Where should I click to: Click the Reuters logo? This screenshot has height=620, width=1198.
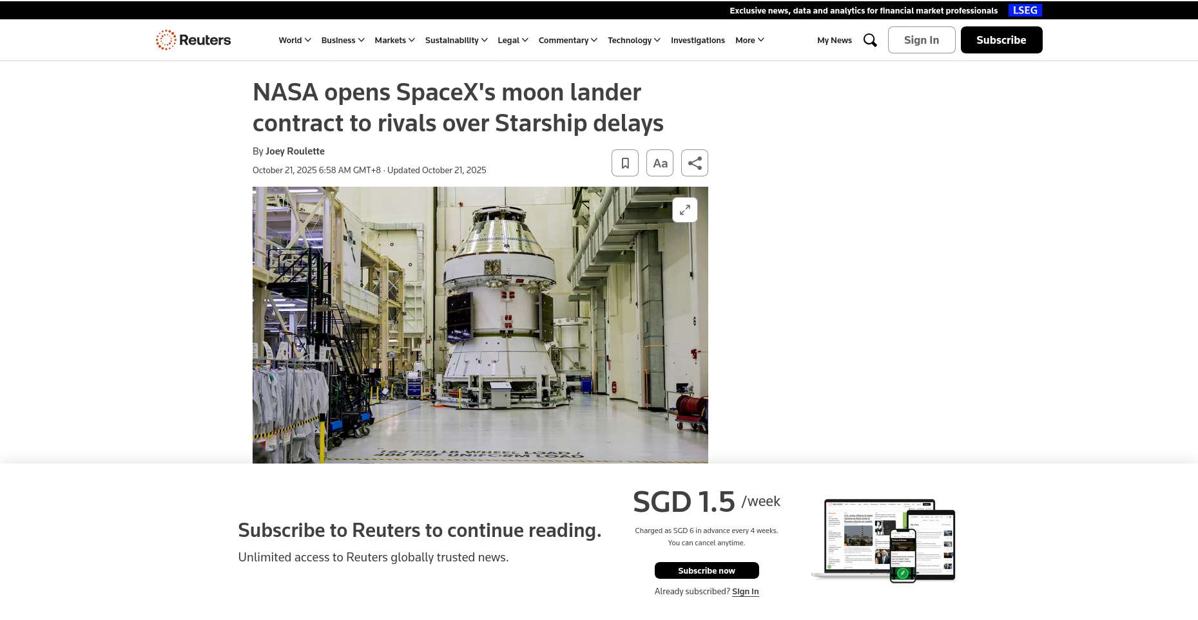[x=193, y=40]
